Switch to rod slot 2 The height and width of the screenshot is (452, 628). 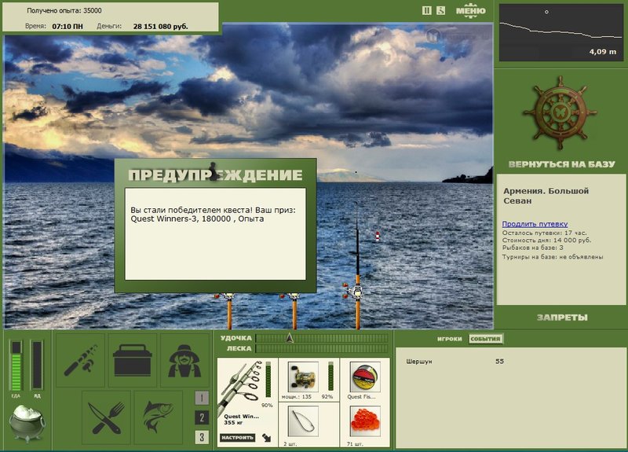202,417
